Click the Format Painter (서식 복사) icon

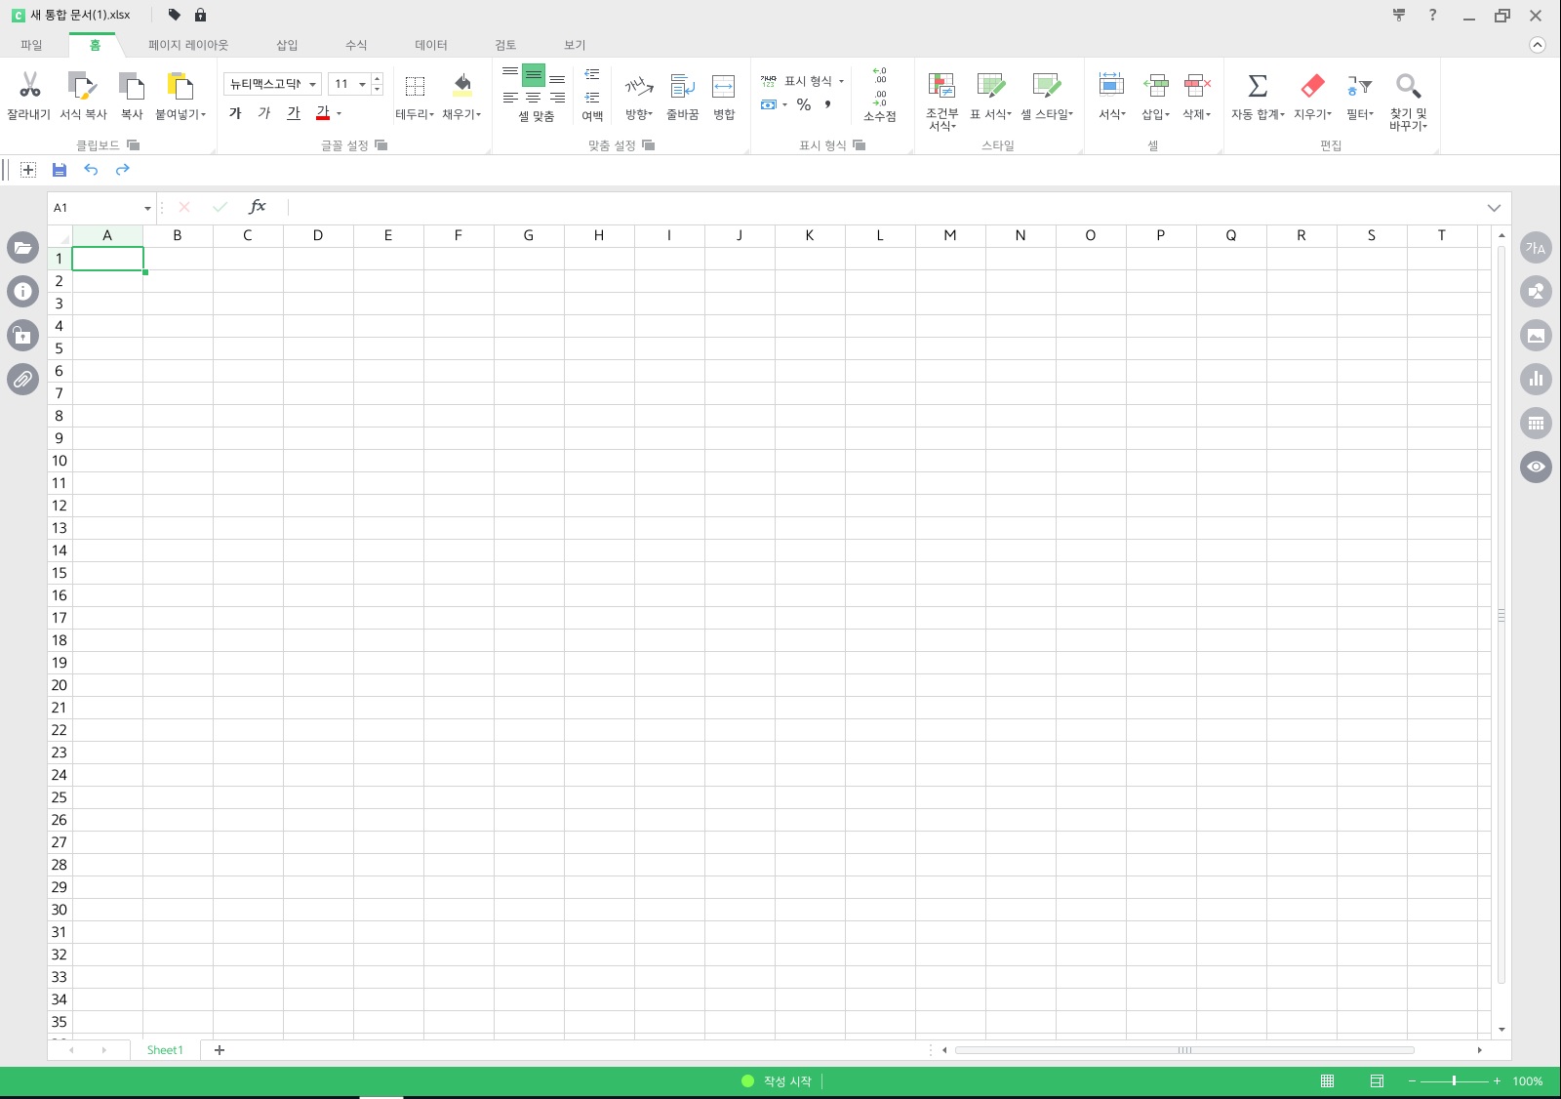pyautogui.click(x=82, y=86)
